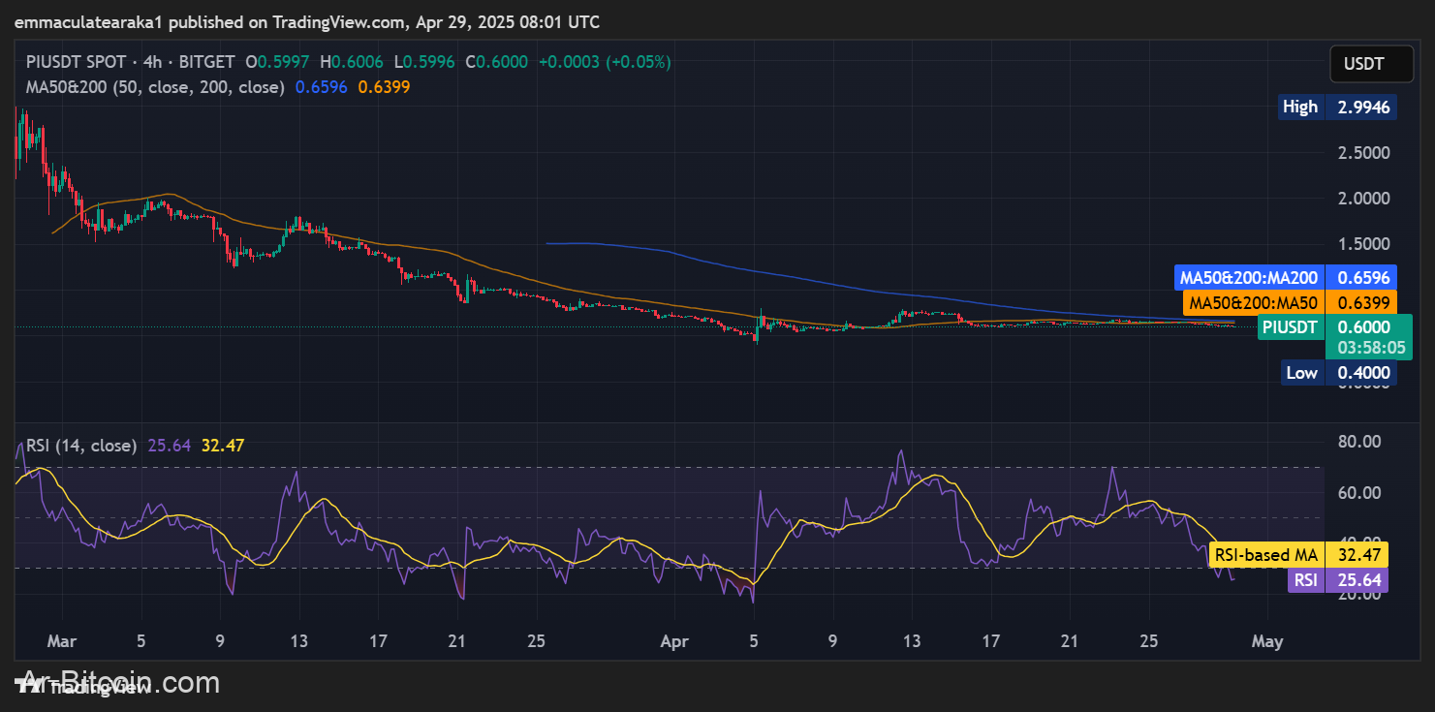Click the +0.0003 (+0.05%) change value
The height and width of the screenshot is (712, 1435).
pyautogui.click(x=605, y=62)
